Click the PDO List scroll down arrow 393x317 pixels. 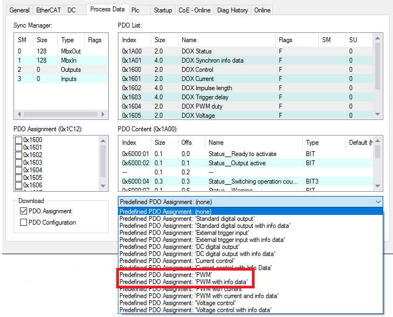(x=377, y=114)
